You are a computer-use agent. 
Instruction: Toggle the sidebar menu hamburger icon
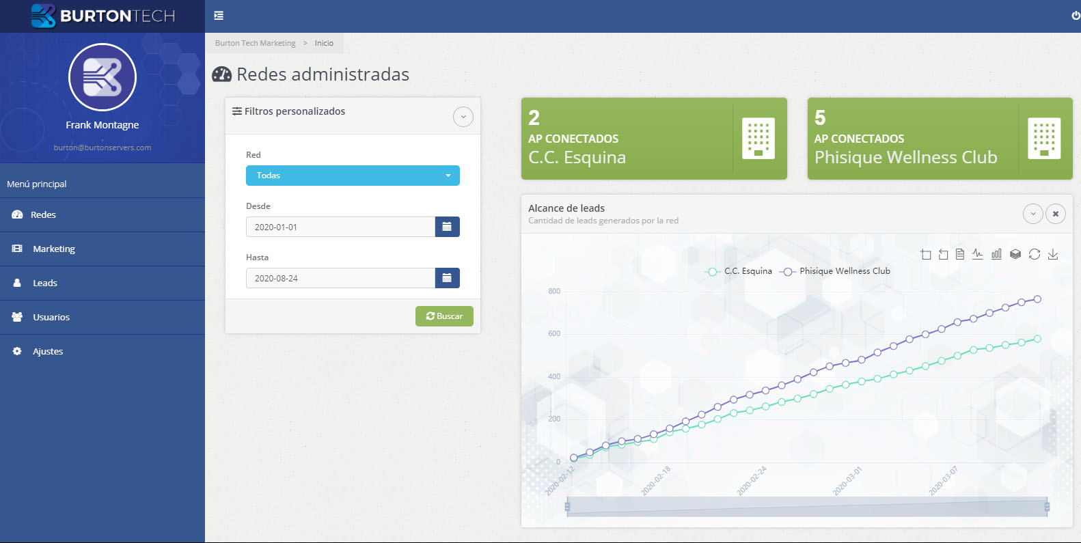tap(219, 16)
